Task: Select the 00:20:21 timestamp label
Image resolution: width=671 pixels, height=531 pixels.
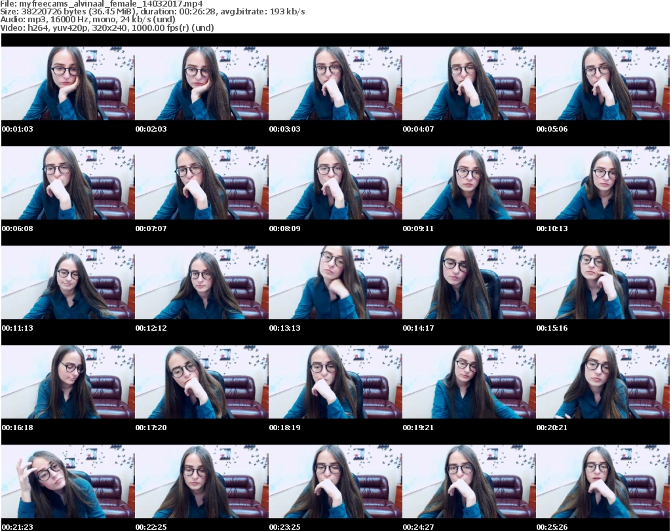Action: [552, 427]
